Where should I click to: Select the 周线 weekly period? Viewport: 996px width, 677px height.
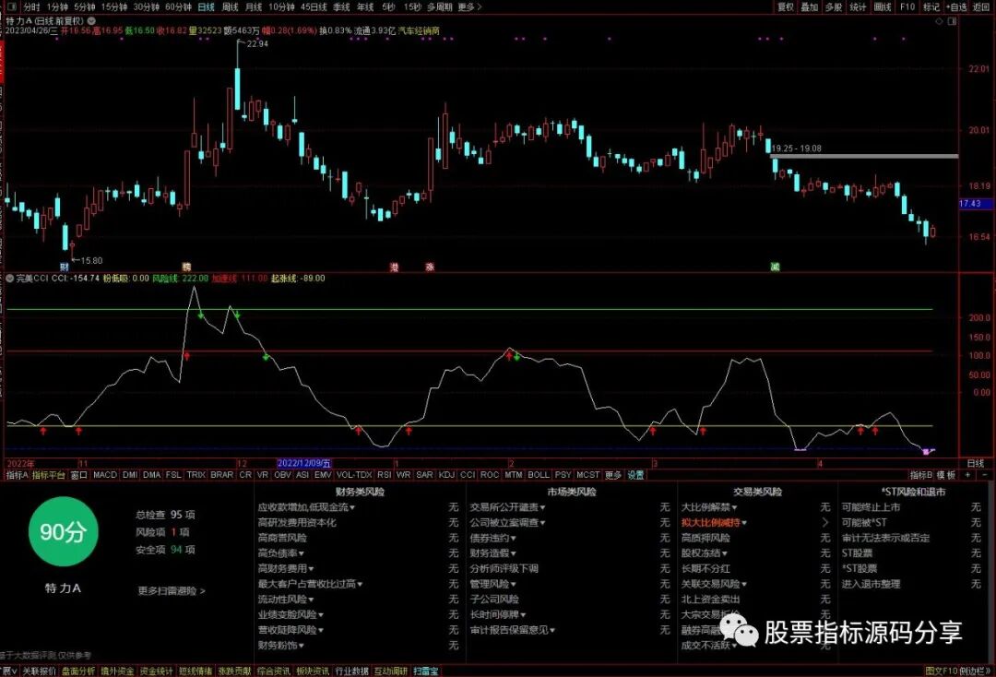pyautogui.click(x=230, y=7)
